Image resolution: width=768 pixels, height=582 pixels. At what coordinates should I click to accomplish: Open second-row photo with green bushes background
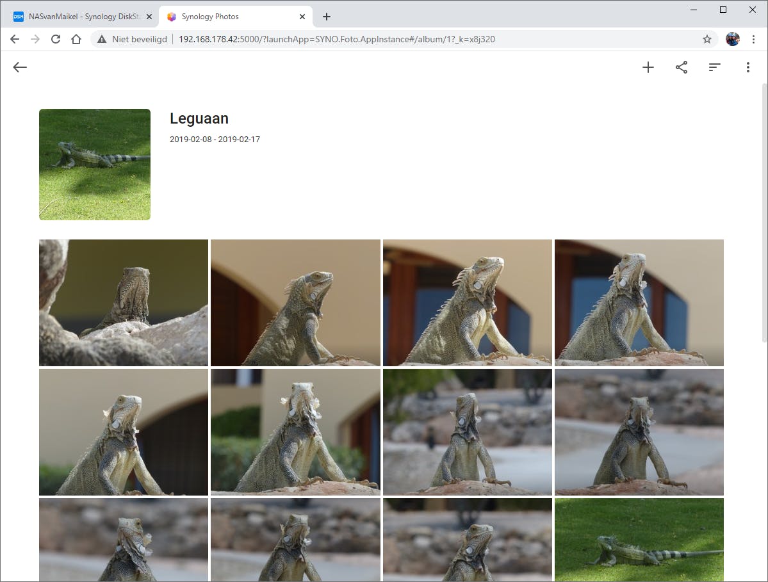(295, 432)
